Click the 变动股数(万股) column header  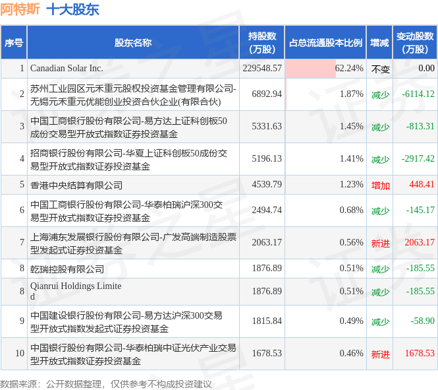[x=415, y=42]
